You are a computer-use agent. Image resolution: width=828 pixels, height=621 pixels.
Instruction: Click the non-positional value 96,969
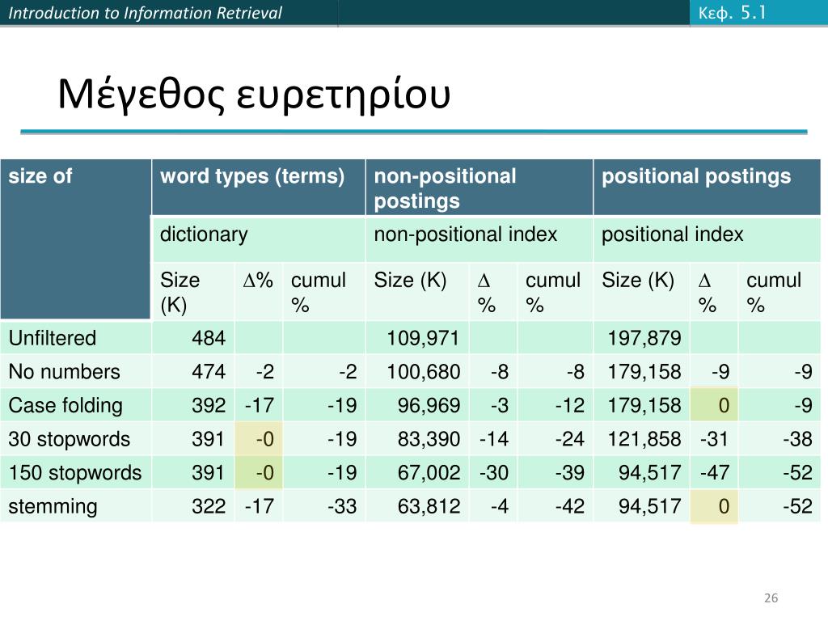pyautogui.click(x=429, y=406)
